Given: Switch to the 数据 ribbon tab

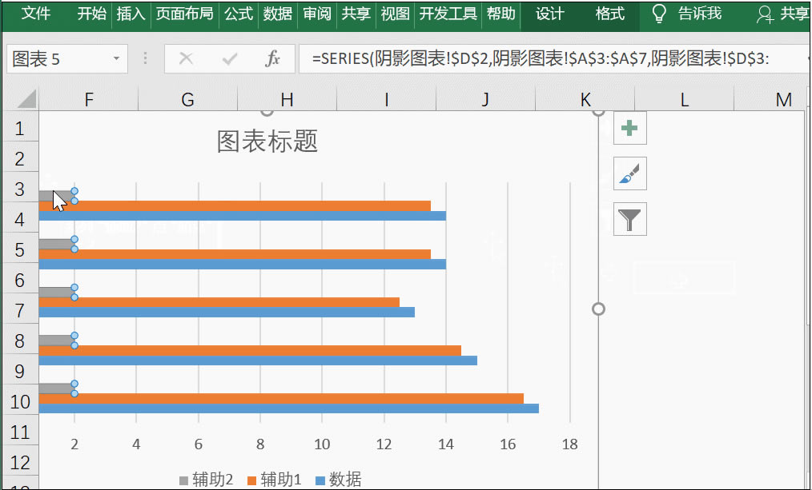Looking at the screenshot, I should pyautogui.click(x=278, y=14).
